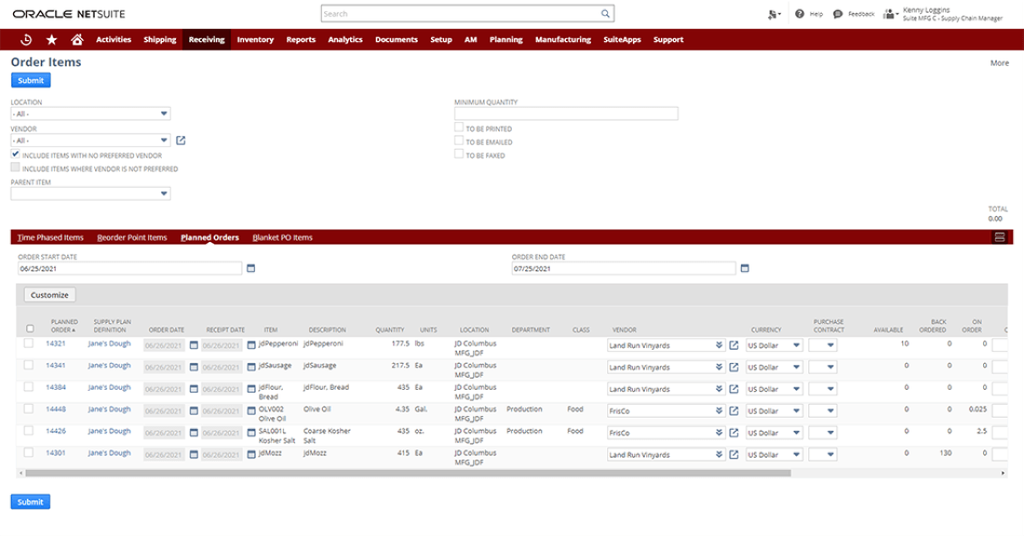Click the search magnifier icon

pyautogui.click(x=605, y=14)
